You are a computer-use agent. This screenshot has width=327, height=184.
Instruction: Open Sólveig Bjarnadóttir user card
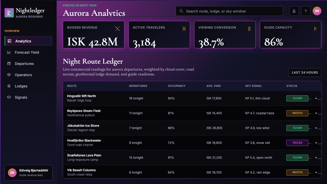point(28,173)
